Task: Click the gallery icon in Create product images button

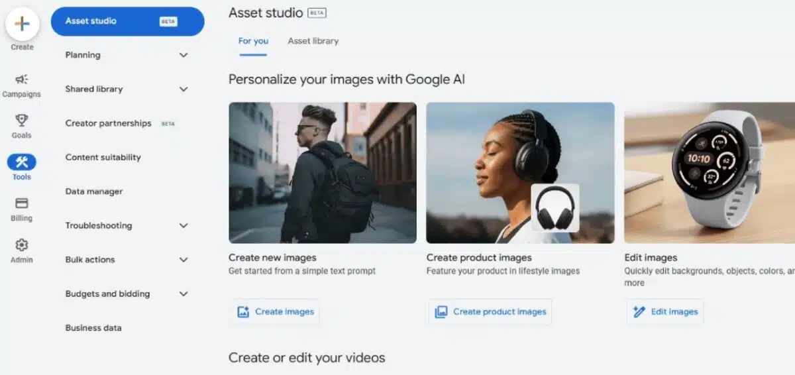Action: pos(441,311)
